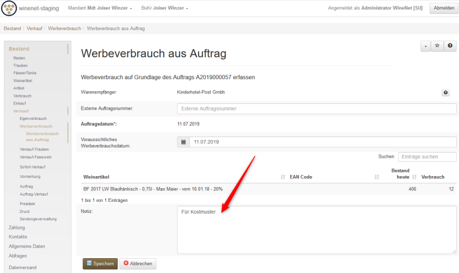Open page help question mark button
The height and width of the screenshot is (273, 459).
tap(450, 46)
